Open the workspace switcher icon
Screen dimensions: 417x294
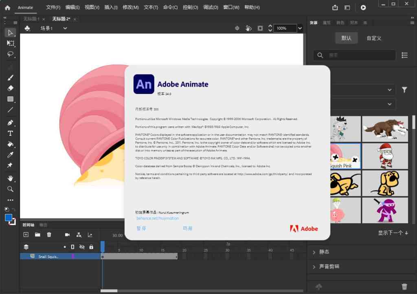point(347,7)
